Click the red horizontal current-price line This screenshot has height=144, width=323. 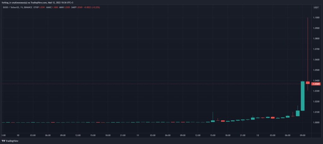point(158,84)
